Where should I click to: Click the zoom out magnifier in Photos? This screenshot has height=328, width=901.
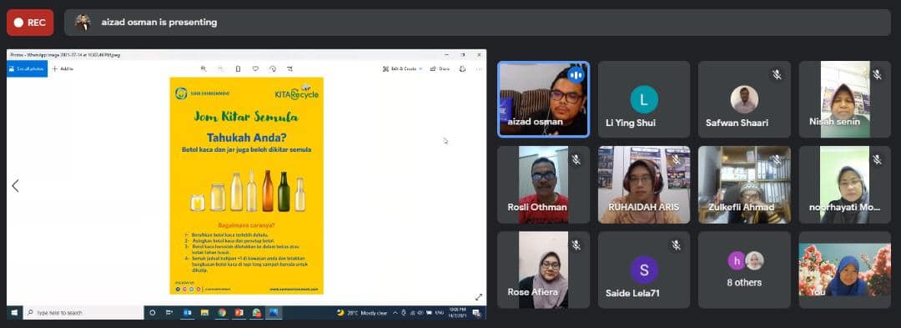(220, 69)
